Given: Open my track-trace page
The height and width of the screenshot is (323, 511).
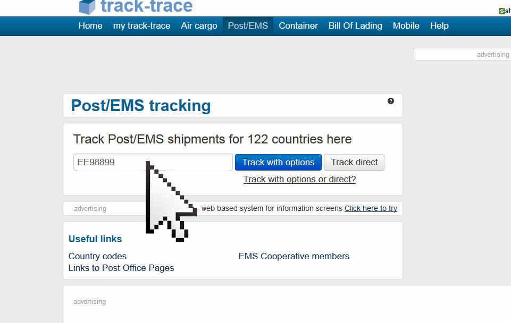Looking at the screenshot, I should [141, 25].
